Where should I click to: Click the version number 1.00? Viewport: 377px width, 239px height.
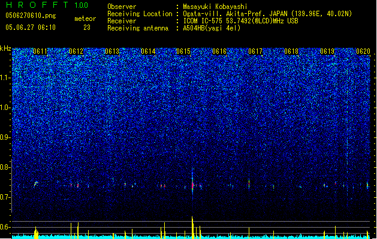(82, 5)
